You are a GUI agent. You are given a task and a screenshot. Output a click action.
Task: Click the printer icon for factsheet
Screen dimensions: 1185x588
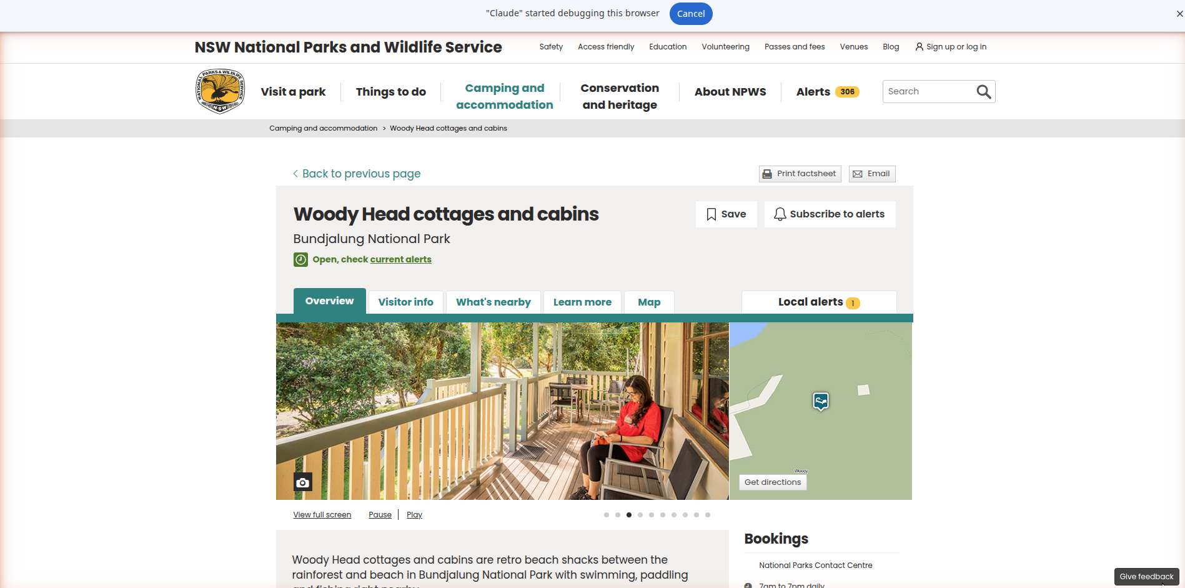767,174
